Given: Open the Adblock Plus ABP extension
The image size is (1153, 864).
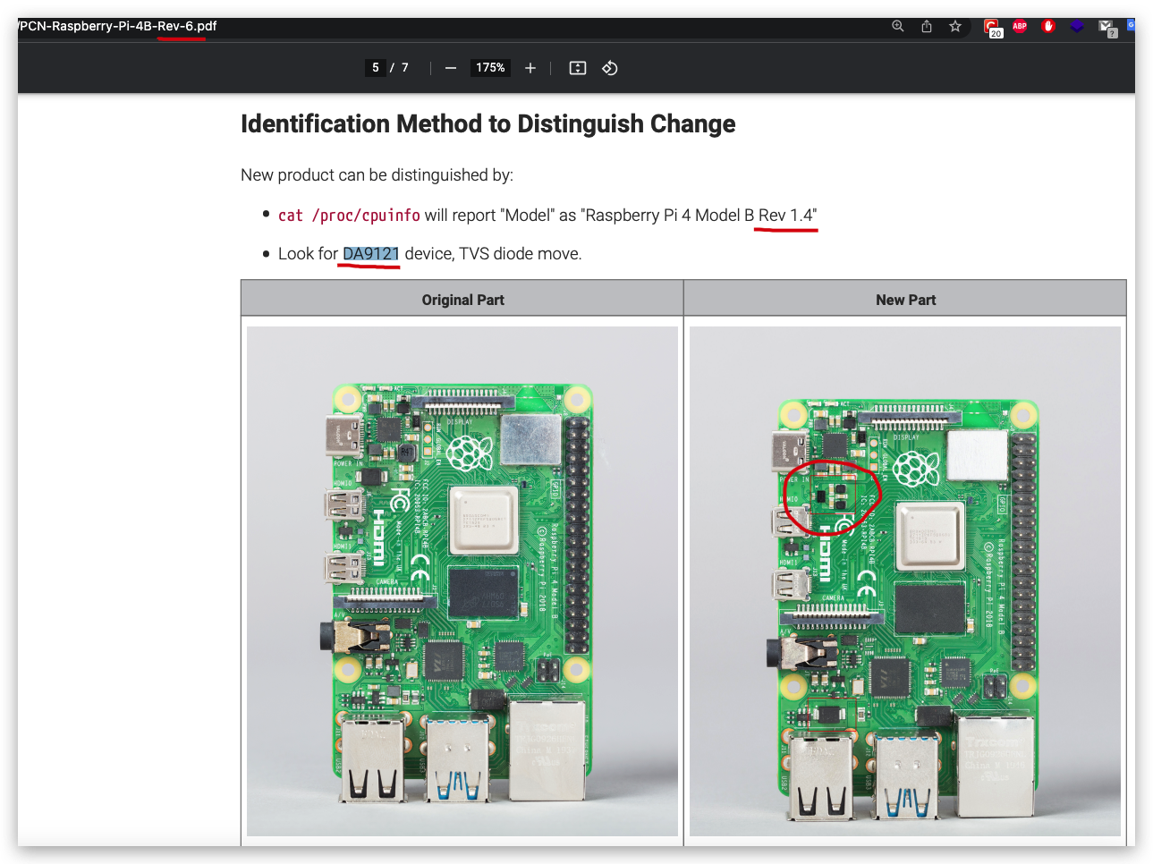Looking at the screenshot, I should point(1020,26).
